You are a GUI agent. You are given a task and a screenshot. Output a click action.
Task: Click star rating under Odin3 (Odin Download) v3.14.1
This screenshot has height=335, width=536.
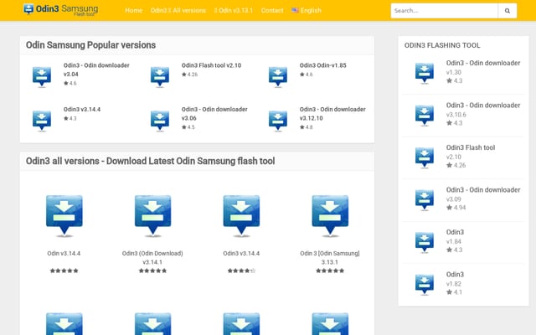(x=152, y=271)
